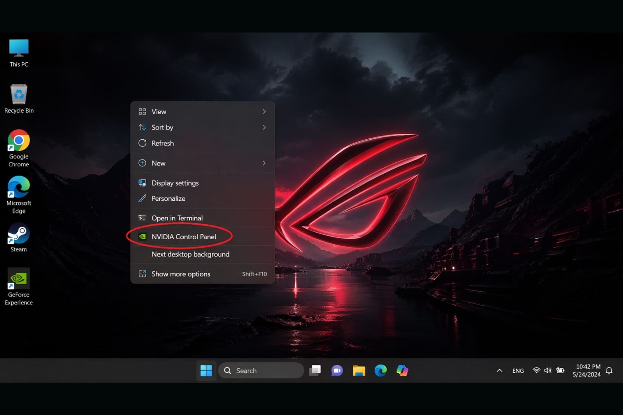Screen dimensions: 623x415
Task: Expand the Sort by submenu
Action: pyautogui.click(x=202, y=127)
